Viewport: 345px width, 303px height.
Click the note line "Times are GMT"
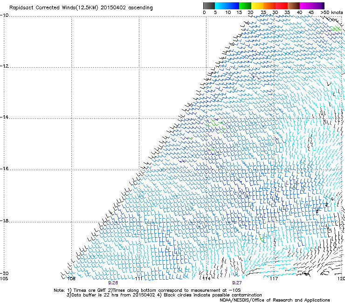point(90,290)
